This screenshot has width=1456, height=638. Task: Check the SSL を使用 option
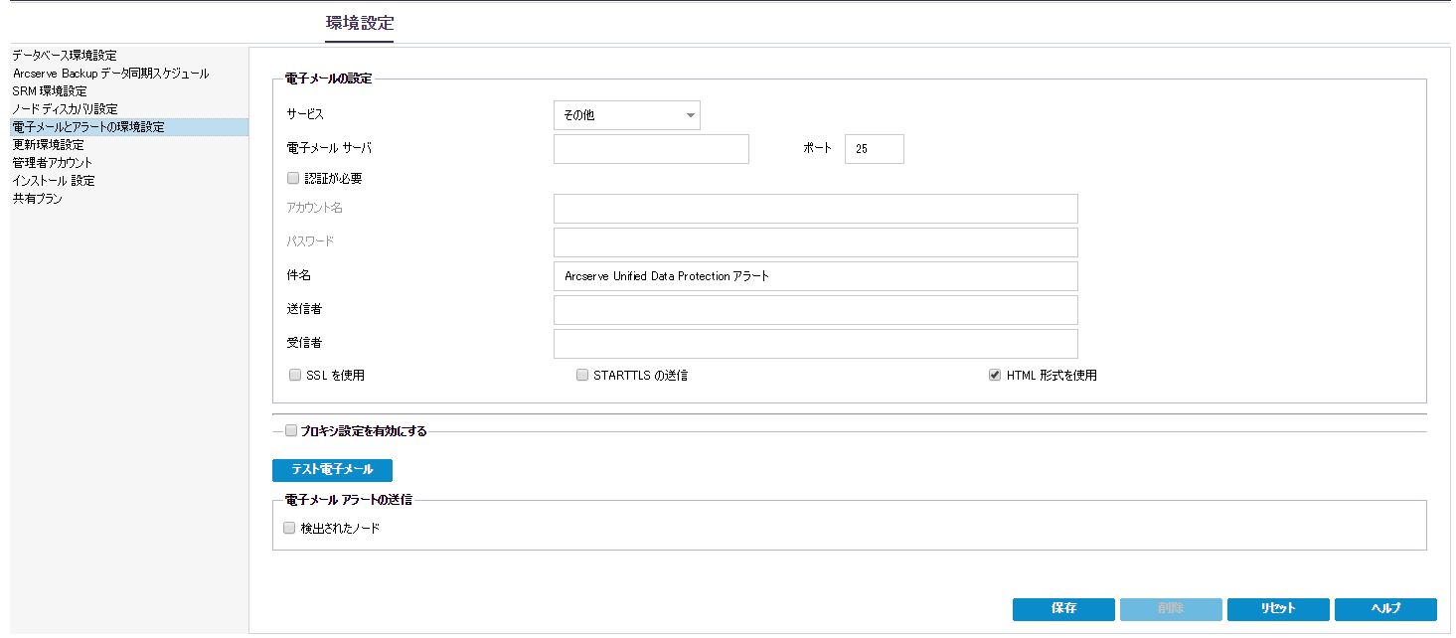point(295,376)
